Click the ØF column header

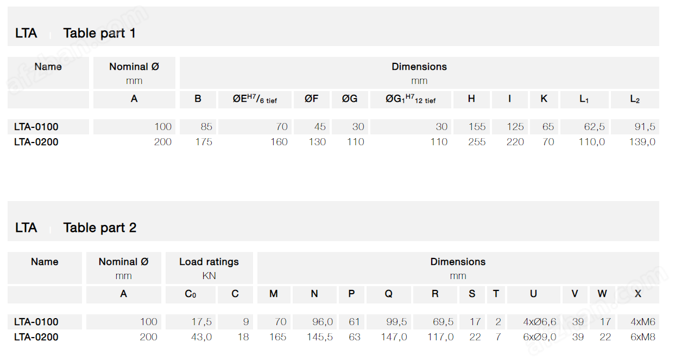312,99
